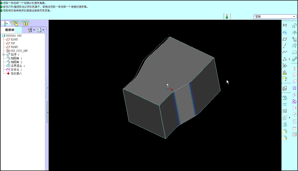Click the Publish Geometry feature icon

point(284,88)
